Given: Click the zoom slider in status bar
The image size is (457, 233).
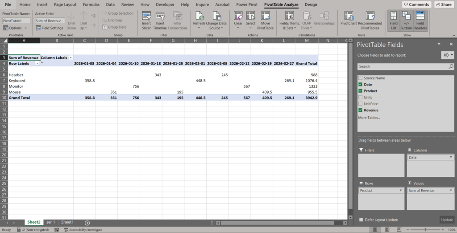Looking at the screenshot, I should [x=425, y=230].
